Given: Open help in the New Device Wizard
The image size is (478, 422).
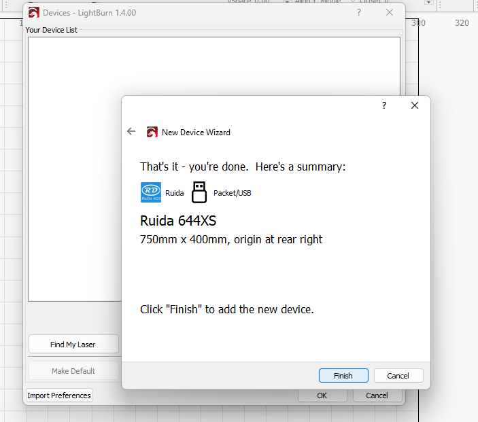Looking at the screenshot, I should pyautogui.click(x=384, y=105).
